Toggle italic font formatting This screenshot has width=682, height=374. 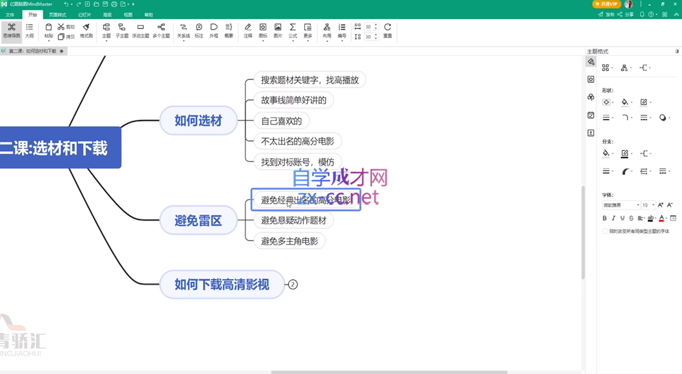(614, 218)
